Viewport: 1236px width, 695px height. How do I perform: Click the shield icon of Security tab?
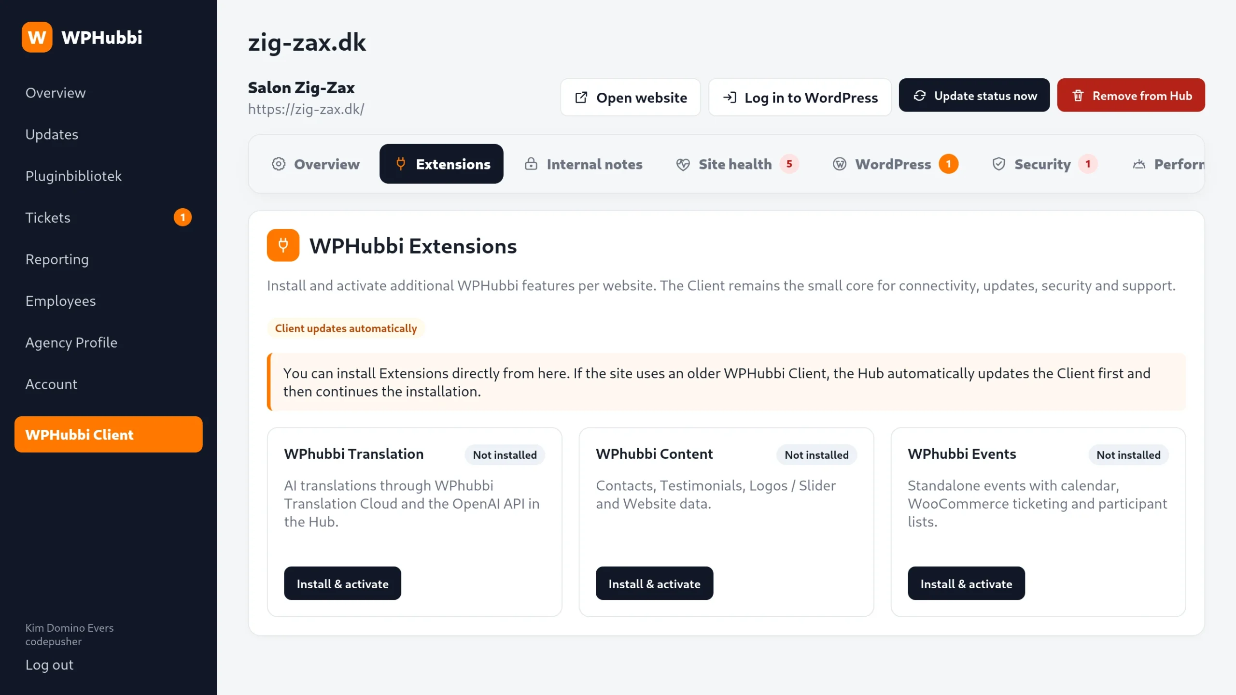click(x=998, y=164)
